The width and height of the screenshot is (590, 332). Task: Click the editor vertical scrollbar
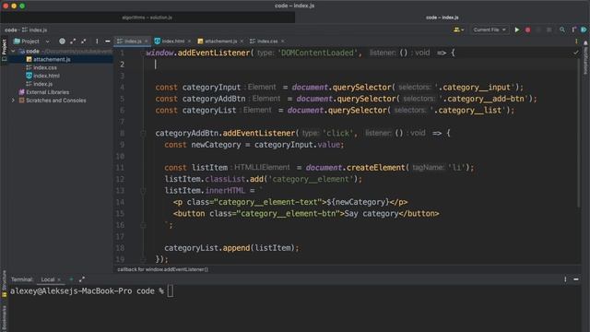pyautogui.click(x=579, y=132)
